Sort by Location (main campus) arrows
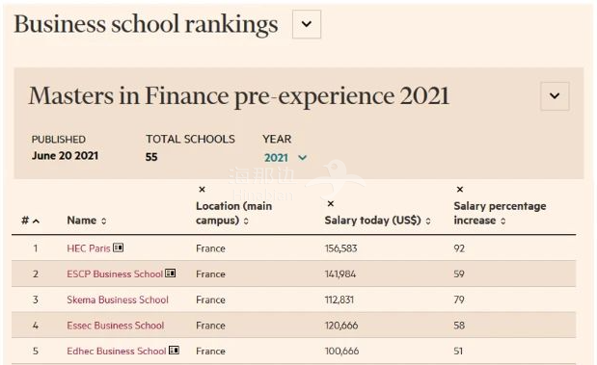The width and height of the screenshot is (597, 365). [246, 221]
